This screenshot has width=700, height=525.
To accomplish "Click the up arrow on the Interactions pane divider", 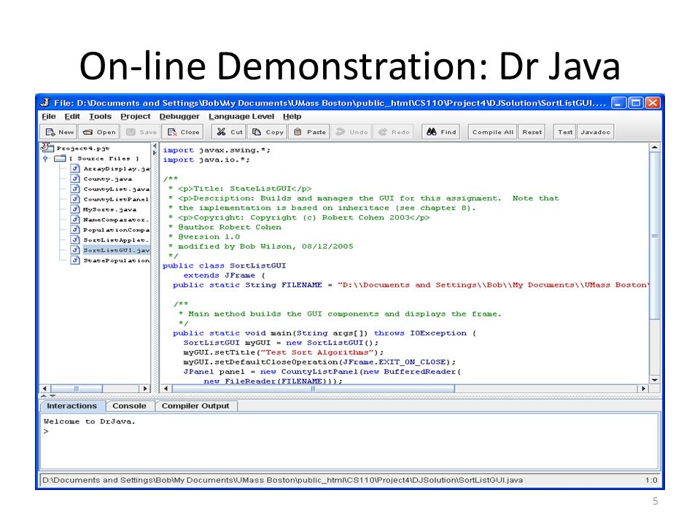I will 44,396.
